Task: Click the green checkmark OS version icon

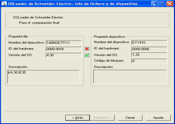Action: point(87,55)
